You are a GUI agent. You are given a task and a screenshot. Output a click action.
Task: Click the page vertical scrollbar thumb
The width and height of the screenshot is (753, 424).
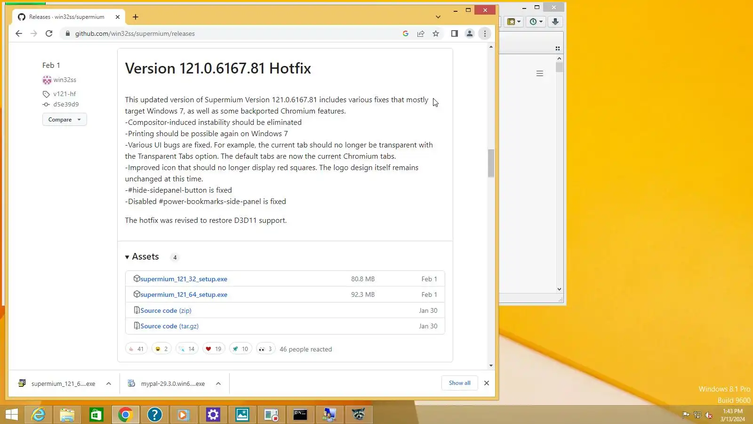tap(491, 163)
